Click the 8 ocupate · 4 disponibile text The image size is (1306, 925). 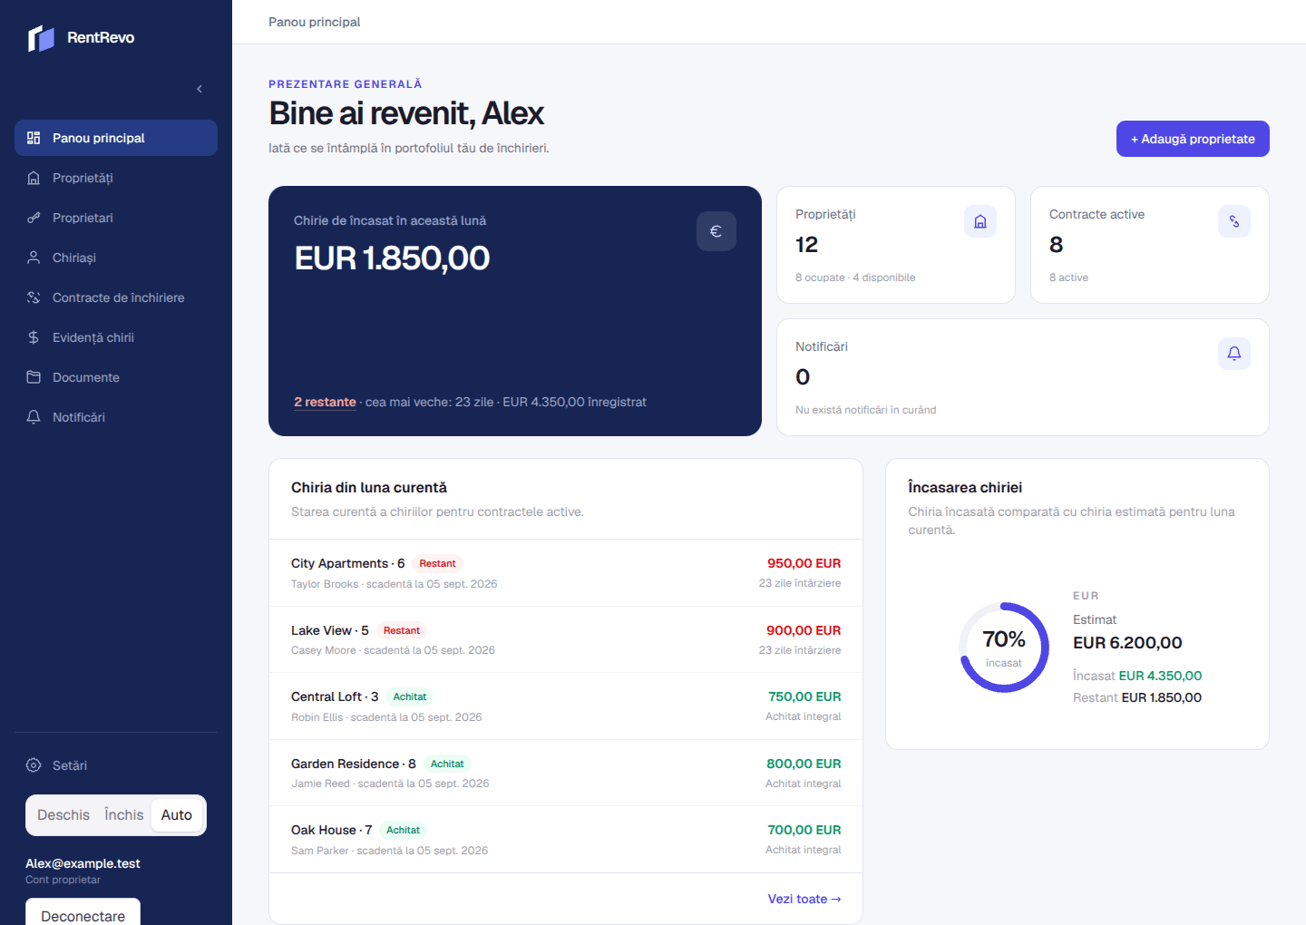[x=855, y=277]
